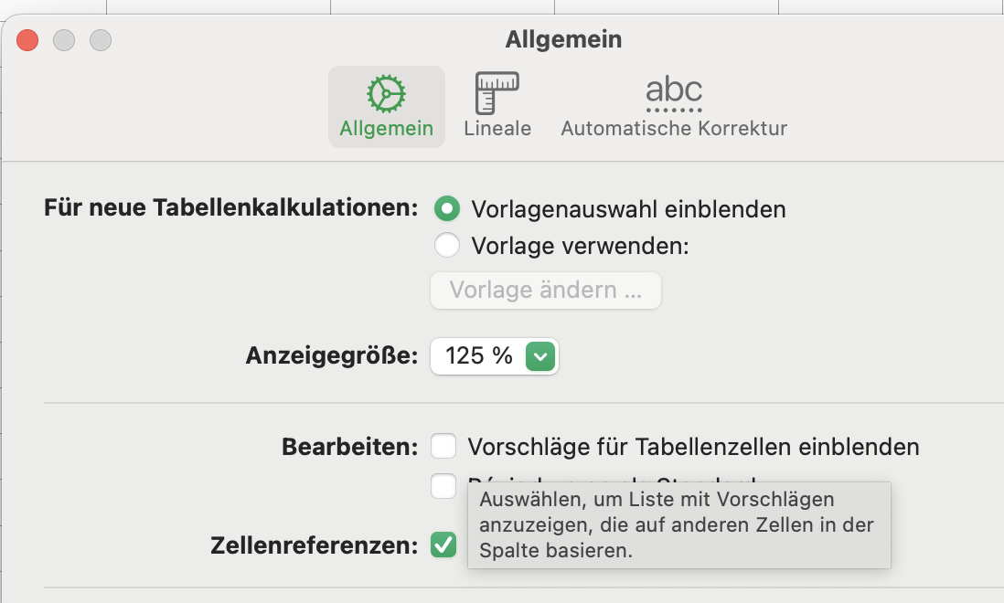Click the green chevron beside 125 %
The height and width of the screenshot is (603, 1004).
[540, 356]
